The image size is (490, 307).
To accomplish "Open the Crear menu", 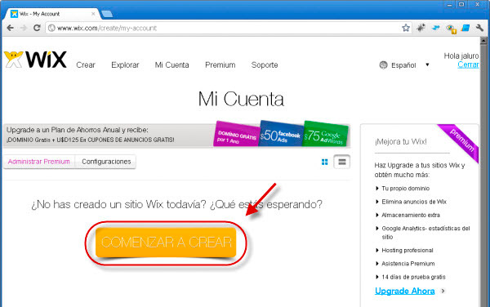I will coord(86,65).
